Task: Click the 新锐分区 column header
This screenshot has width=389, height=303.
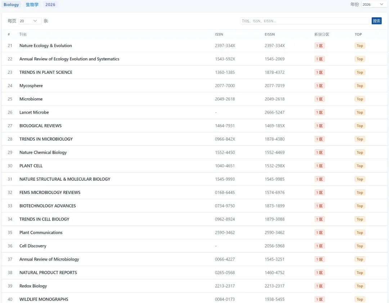Action: coord(322,35)
